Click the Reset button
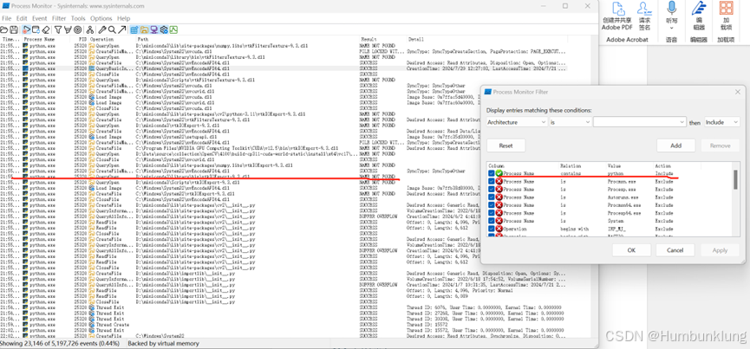This screenshot has width=750, height=349. pyautogui.click(x=505, y=145)
